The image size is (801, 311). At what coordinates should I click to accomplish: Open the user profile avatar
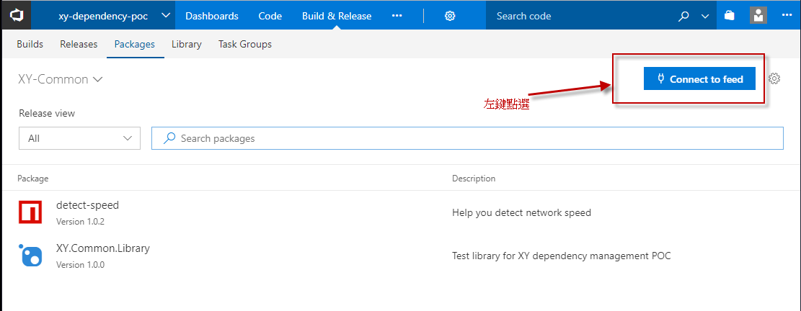(x=758, y=16)
